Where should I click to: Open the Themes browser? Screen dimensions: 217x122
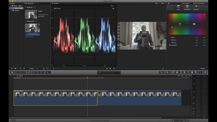tap(196, 72)
